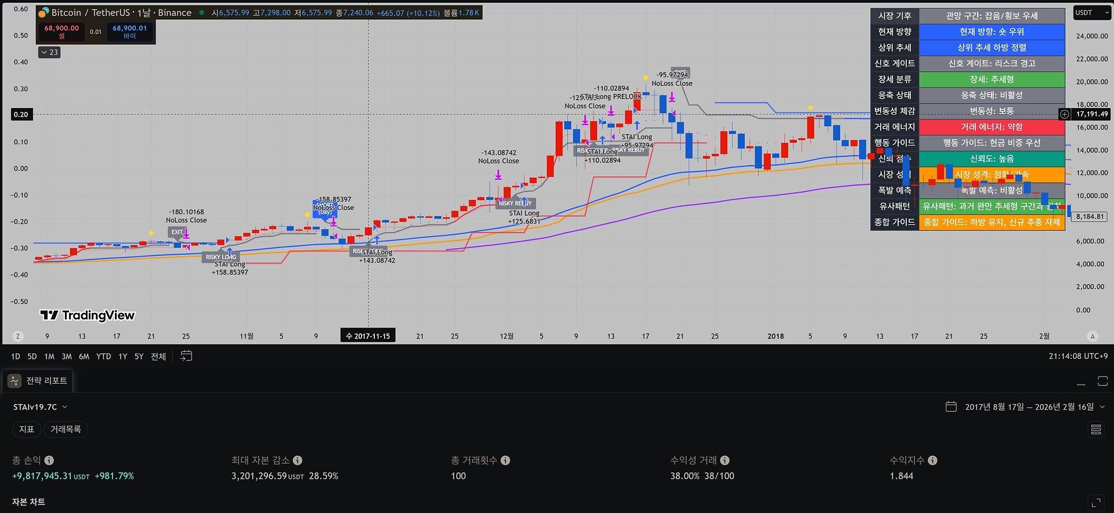Click the 1.844 profit factor value
This screenshot has height=513, width=1114.
point(902,476)
